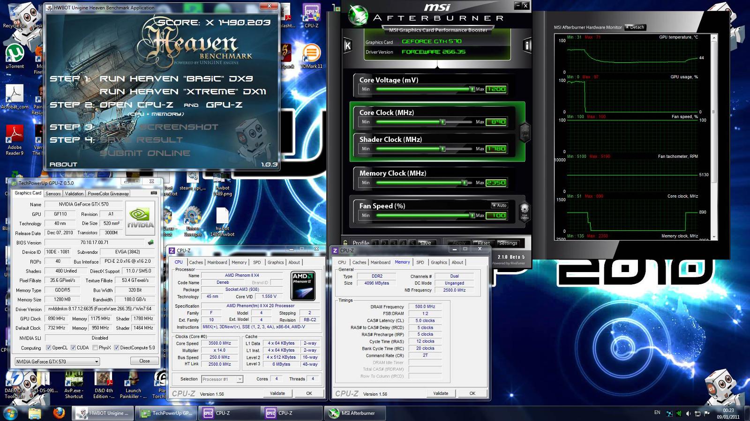Open the hwbot 1489.hwbot file
The height and width of the screenshot is (421, 750).
pos(222,222)
